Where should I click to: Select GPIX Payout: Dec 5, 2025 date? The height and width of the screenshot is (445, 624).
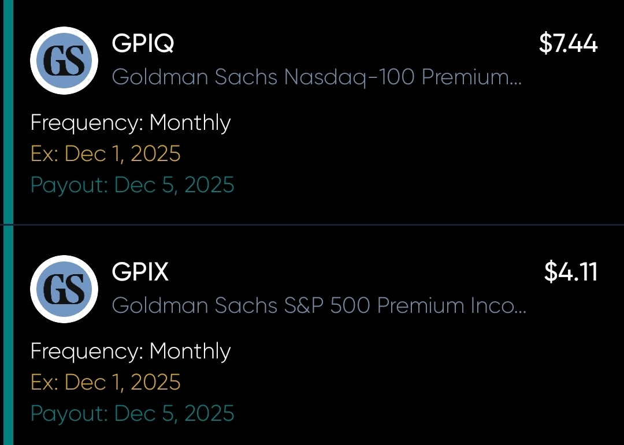[x=132, y=414]
